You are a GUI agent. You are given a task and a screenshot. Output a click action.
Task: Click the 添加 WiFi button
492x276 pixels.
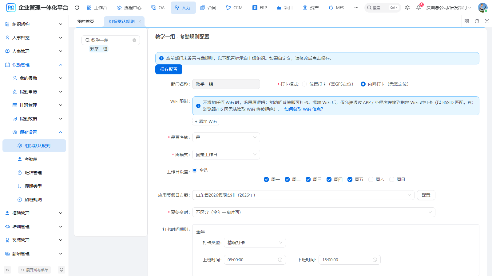click(x=206, y=121)
